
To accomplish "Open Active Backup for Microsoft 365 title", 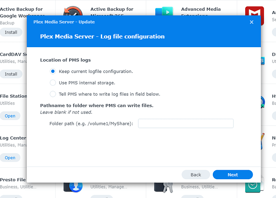I will pos(112,9).
